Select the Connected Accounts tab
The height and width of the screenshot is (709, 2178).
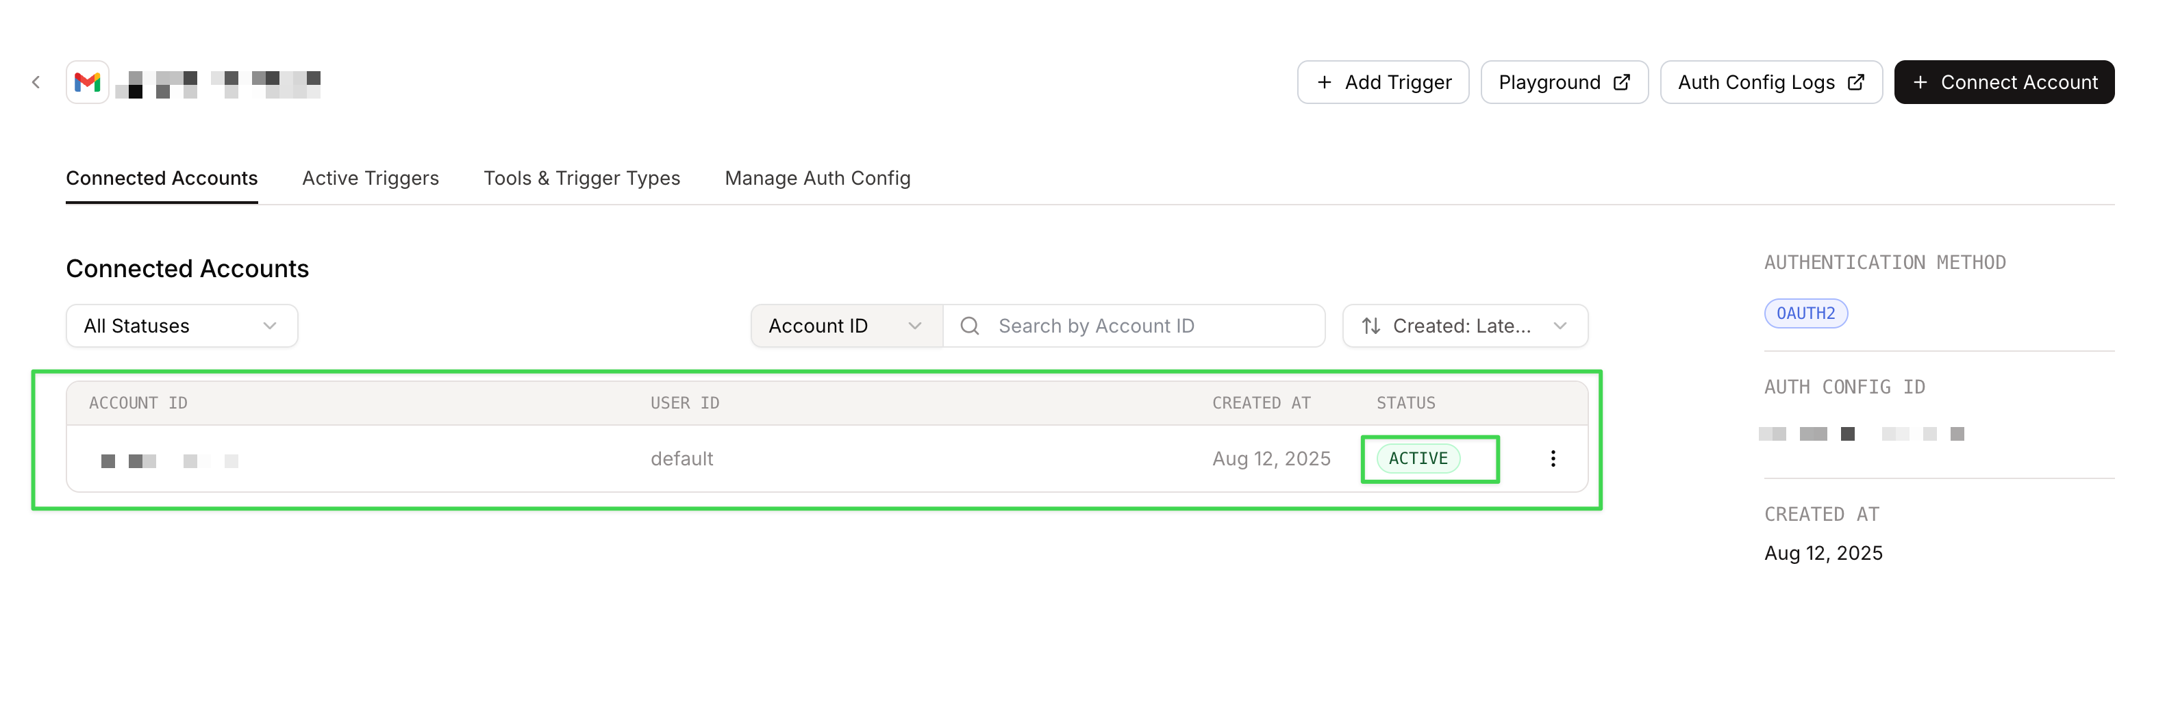162,179
